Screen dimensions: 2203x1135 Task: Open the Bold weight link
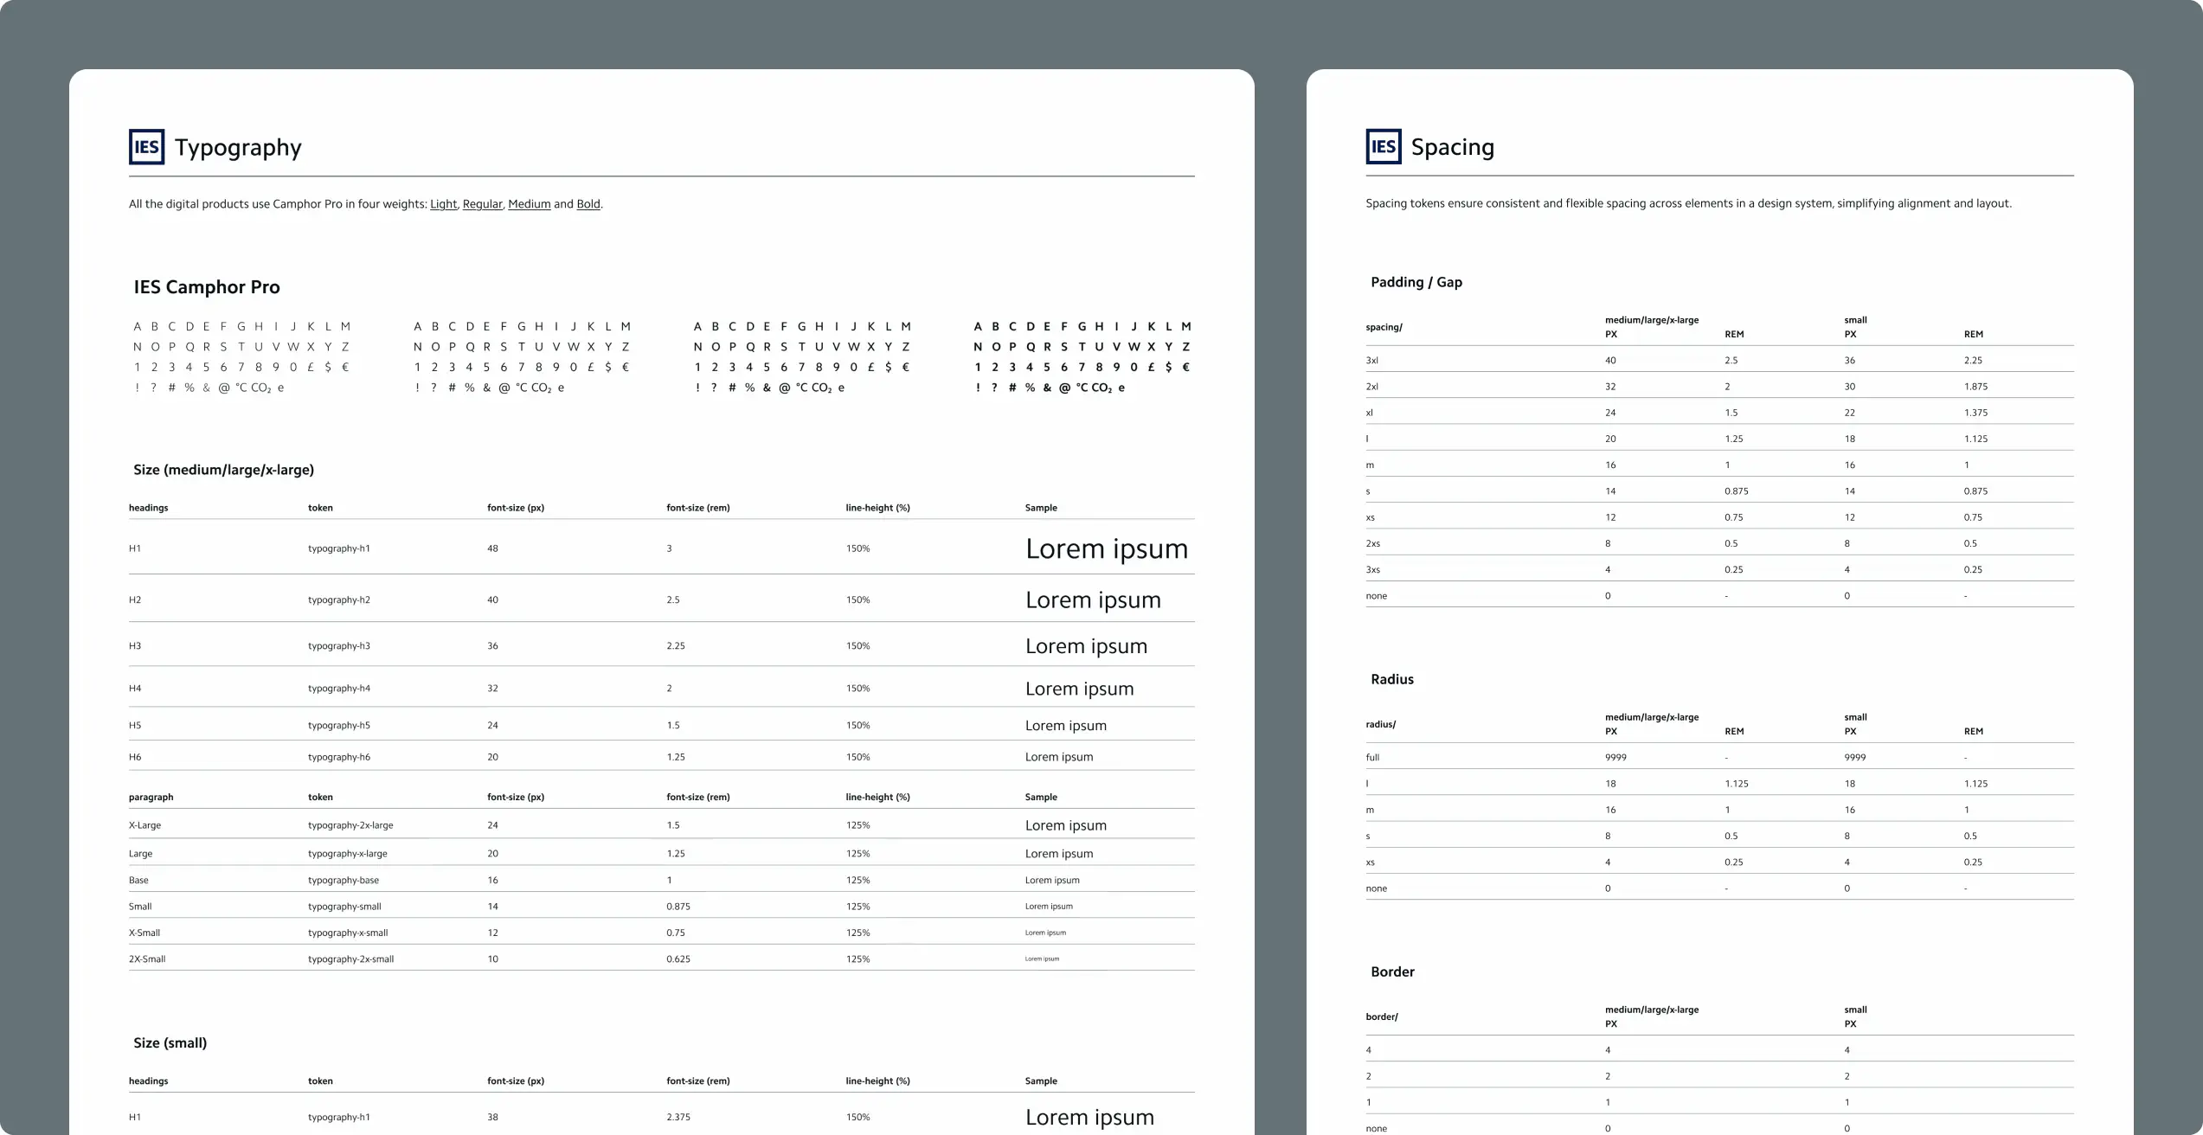coord(588,204)
